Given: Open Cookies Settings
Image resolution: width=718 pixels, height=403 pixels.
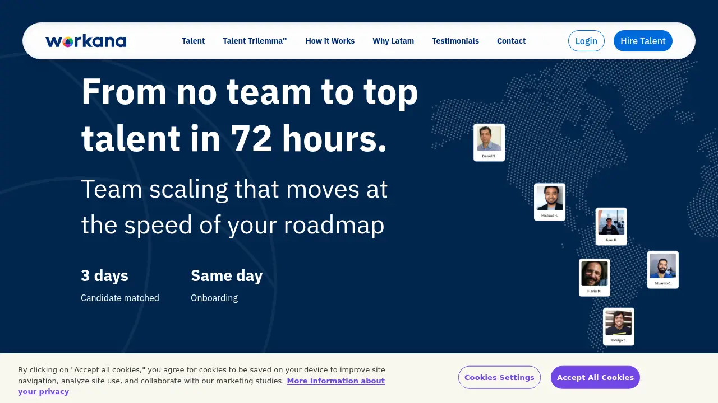Looking at the screenshot, I should coord(499,377).
